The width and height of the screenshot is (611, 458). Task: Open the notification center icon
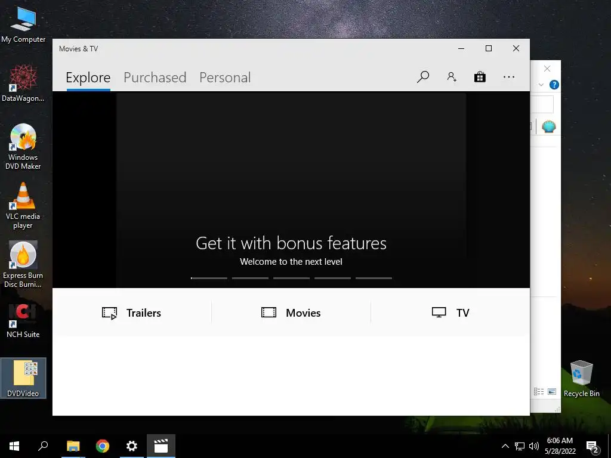[x=593, y=447]
